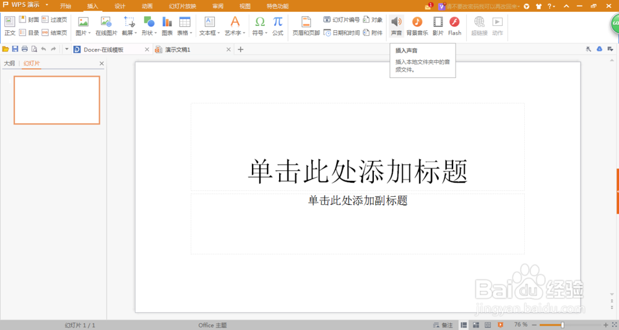
Task: Open the 审阅 ribbon tab
Action: pyautogui.click(x=217, y=6)
